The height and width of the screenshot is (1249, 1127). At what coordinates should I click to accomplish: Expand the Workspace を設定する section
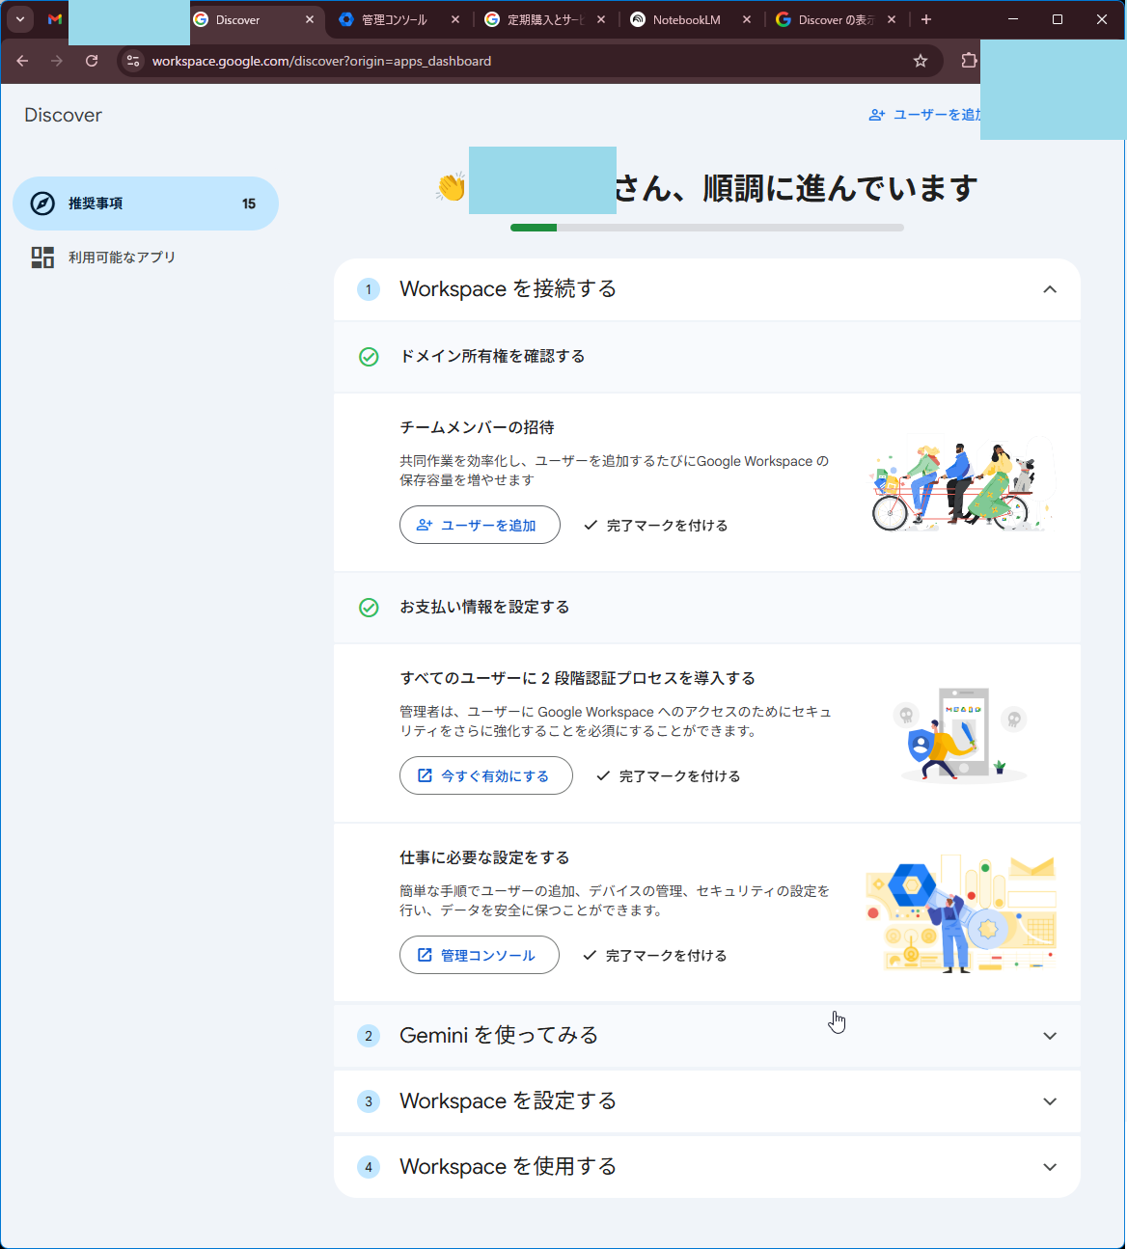[x=1050, y=1101]
